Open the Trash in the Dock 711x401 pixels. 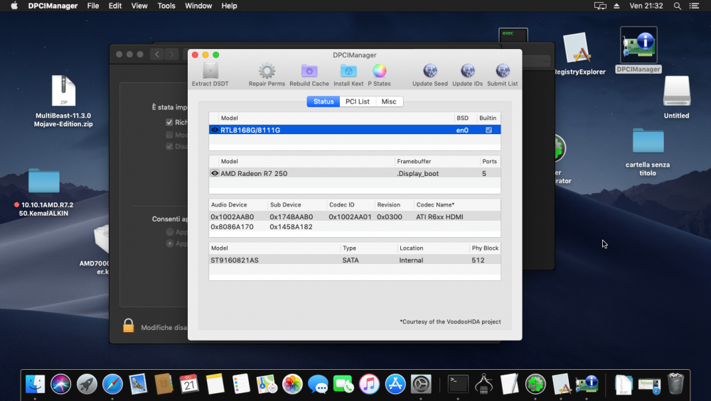pyautogui.click(x=675, y=384)
